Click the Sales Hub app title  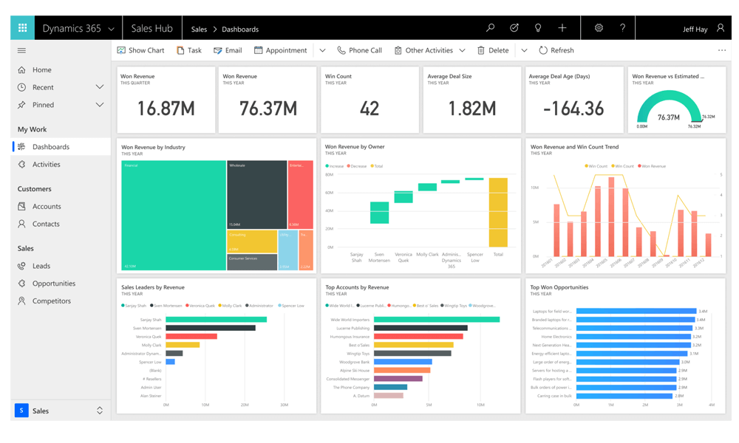click(x=151, y=28)
